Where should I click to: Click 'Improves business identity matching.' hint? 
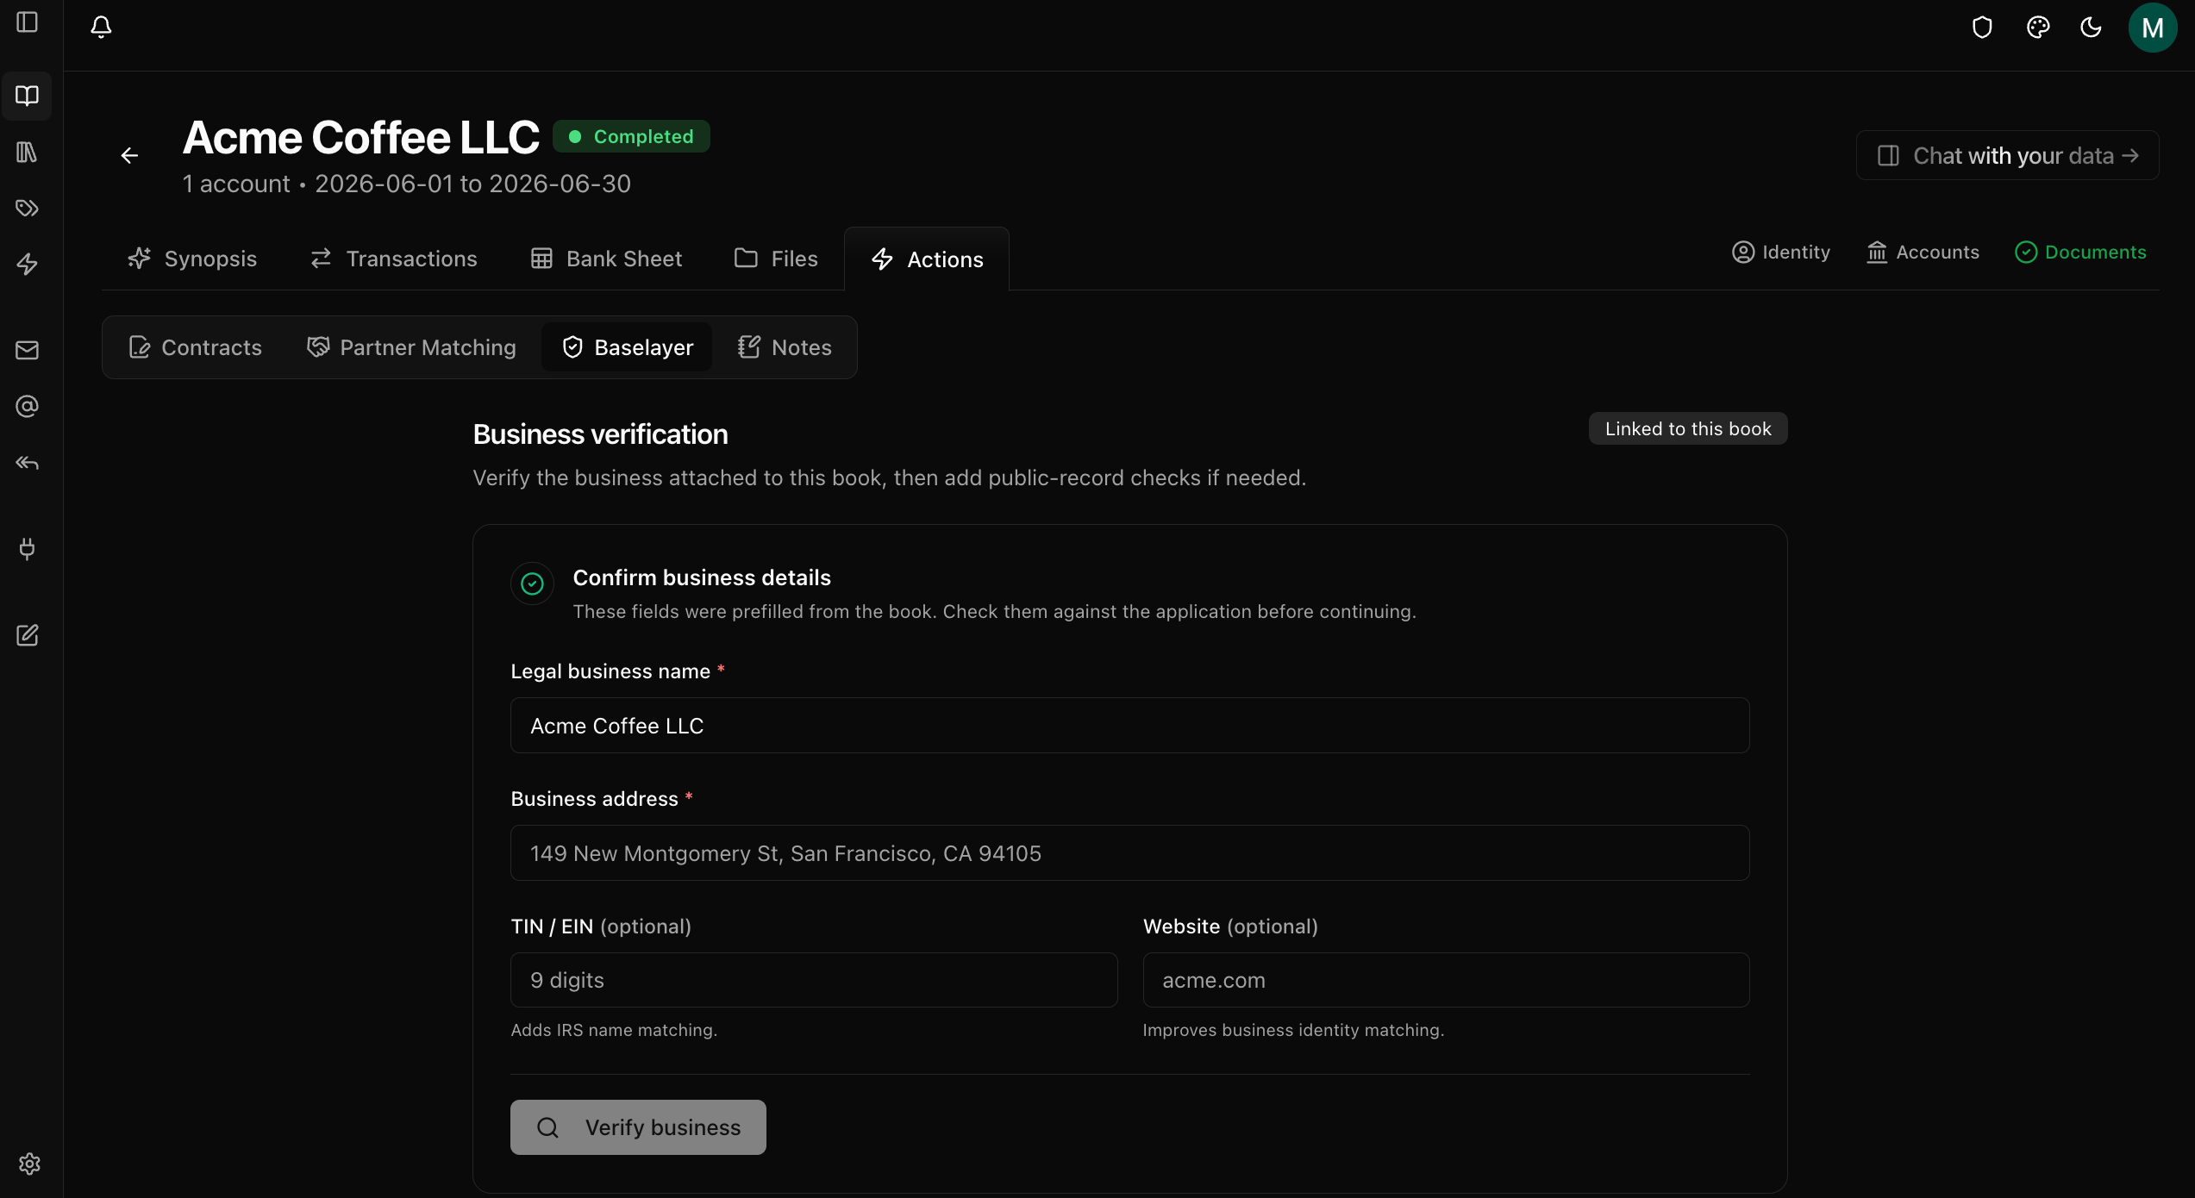tap(1293, 1030)
